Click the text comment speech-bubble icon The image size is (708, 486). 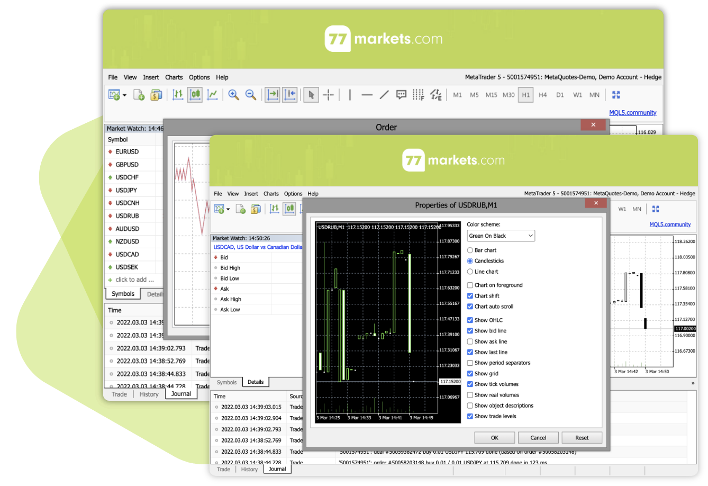(x=402, y=95)
